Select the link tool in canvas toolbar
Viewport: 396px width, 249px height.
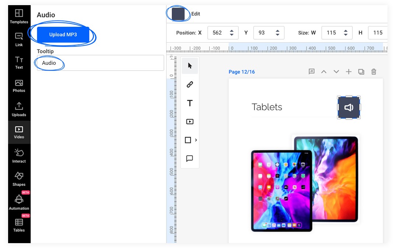(190, 84)
